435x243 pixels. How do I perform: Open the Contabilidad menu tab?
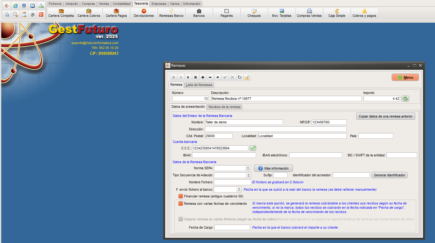pyautogui.click(x=122, y=4)
